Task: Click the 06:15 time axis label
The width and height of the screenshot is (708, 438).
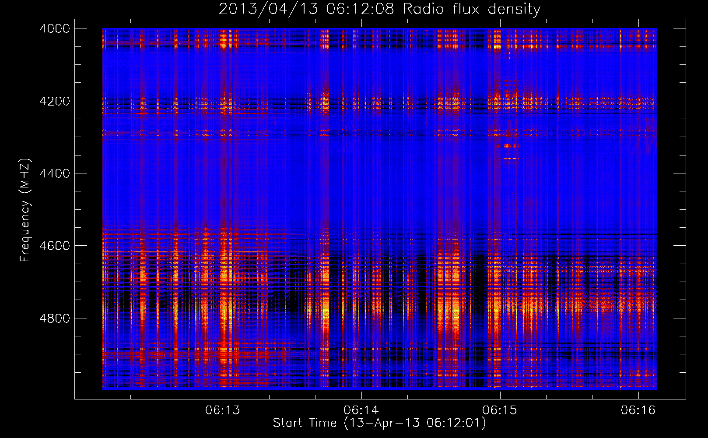Action: (499, 410)
